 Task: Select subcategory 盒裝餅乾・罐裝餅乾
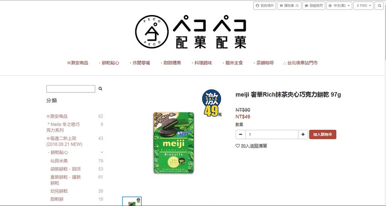[65, 180]
